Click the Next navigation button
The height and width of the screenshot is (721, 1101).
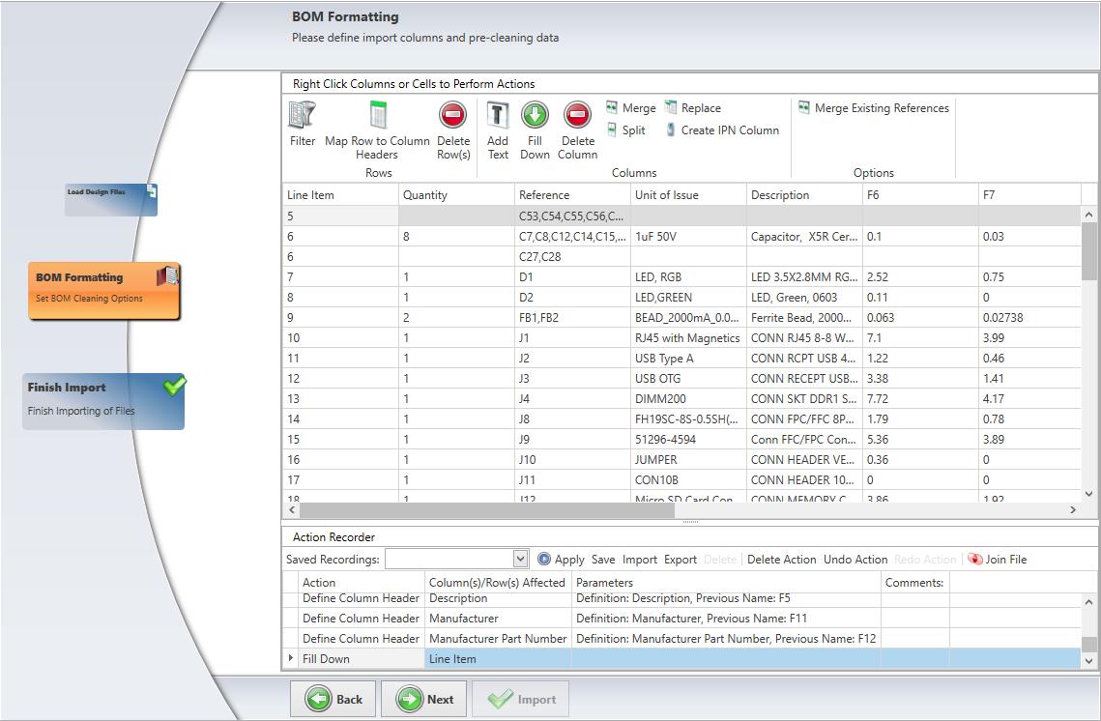pos(425,700)
